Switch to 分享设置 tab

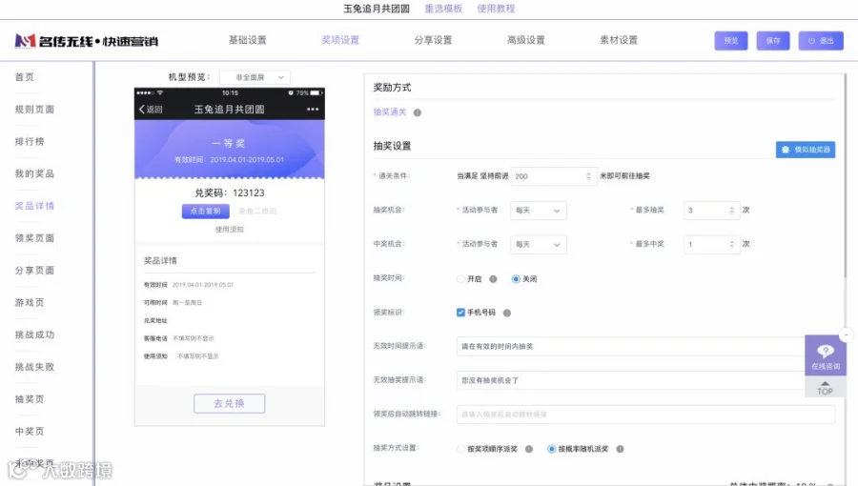click(434, 40)
